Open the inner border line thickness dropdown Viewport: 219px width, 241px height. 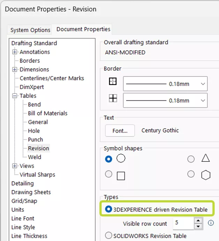(203, 101)
